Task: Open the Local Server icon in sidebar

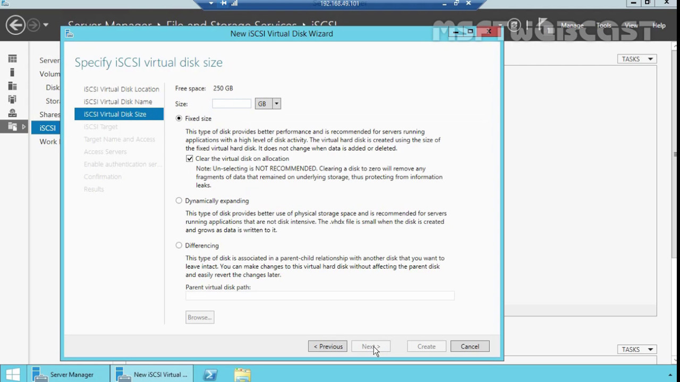Action: pos(12,72)
